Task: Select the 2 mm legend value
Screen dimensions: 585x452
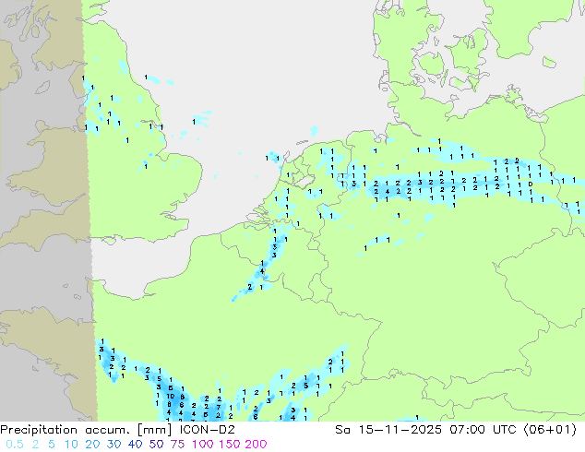Action: point(35,445)
